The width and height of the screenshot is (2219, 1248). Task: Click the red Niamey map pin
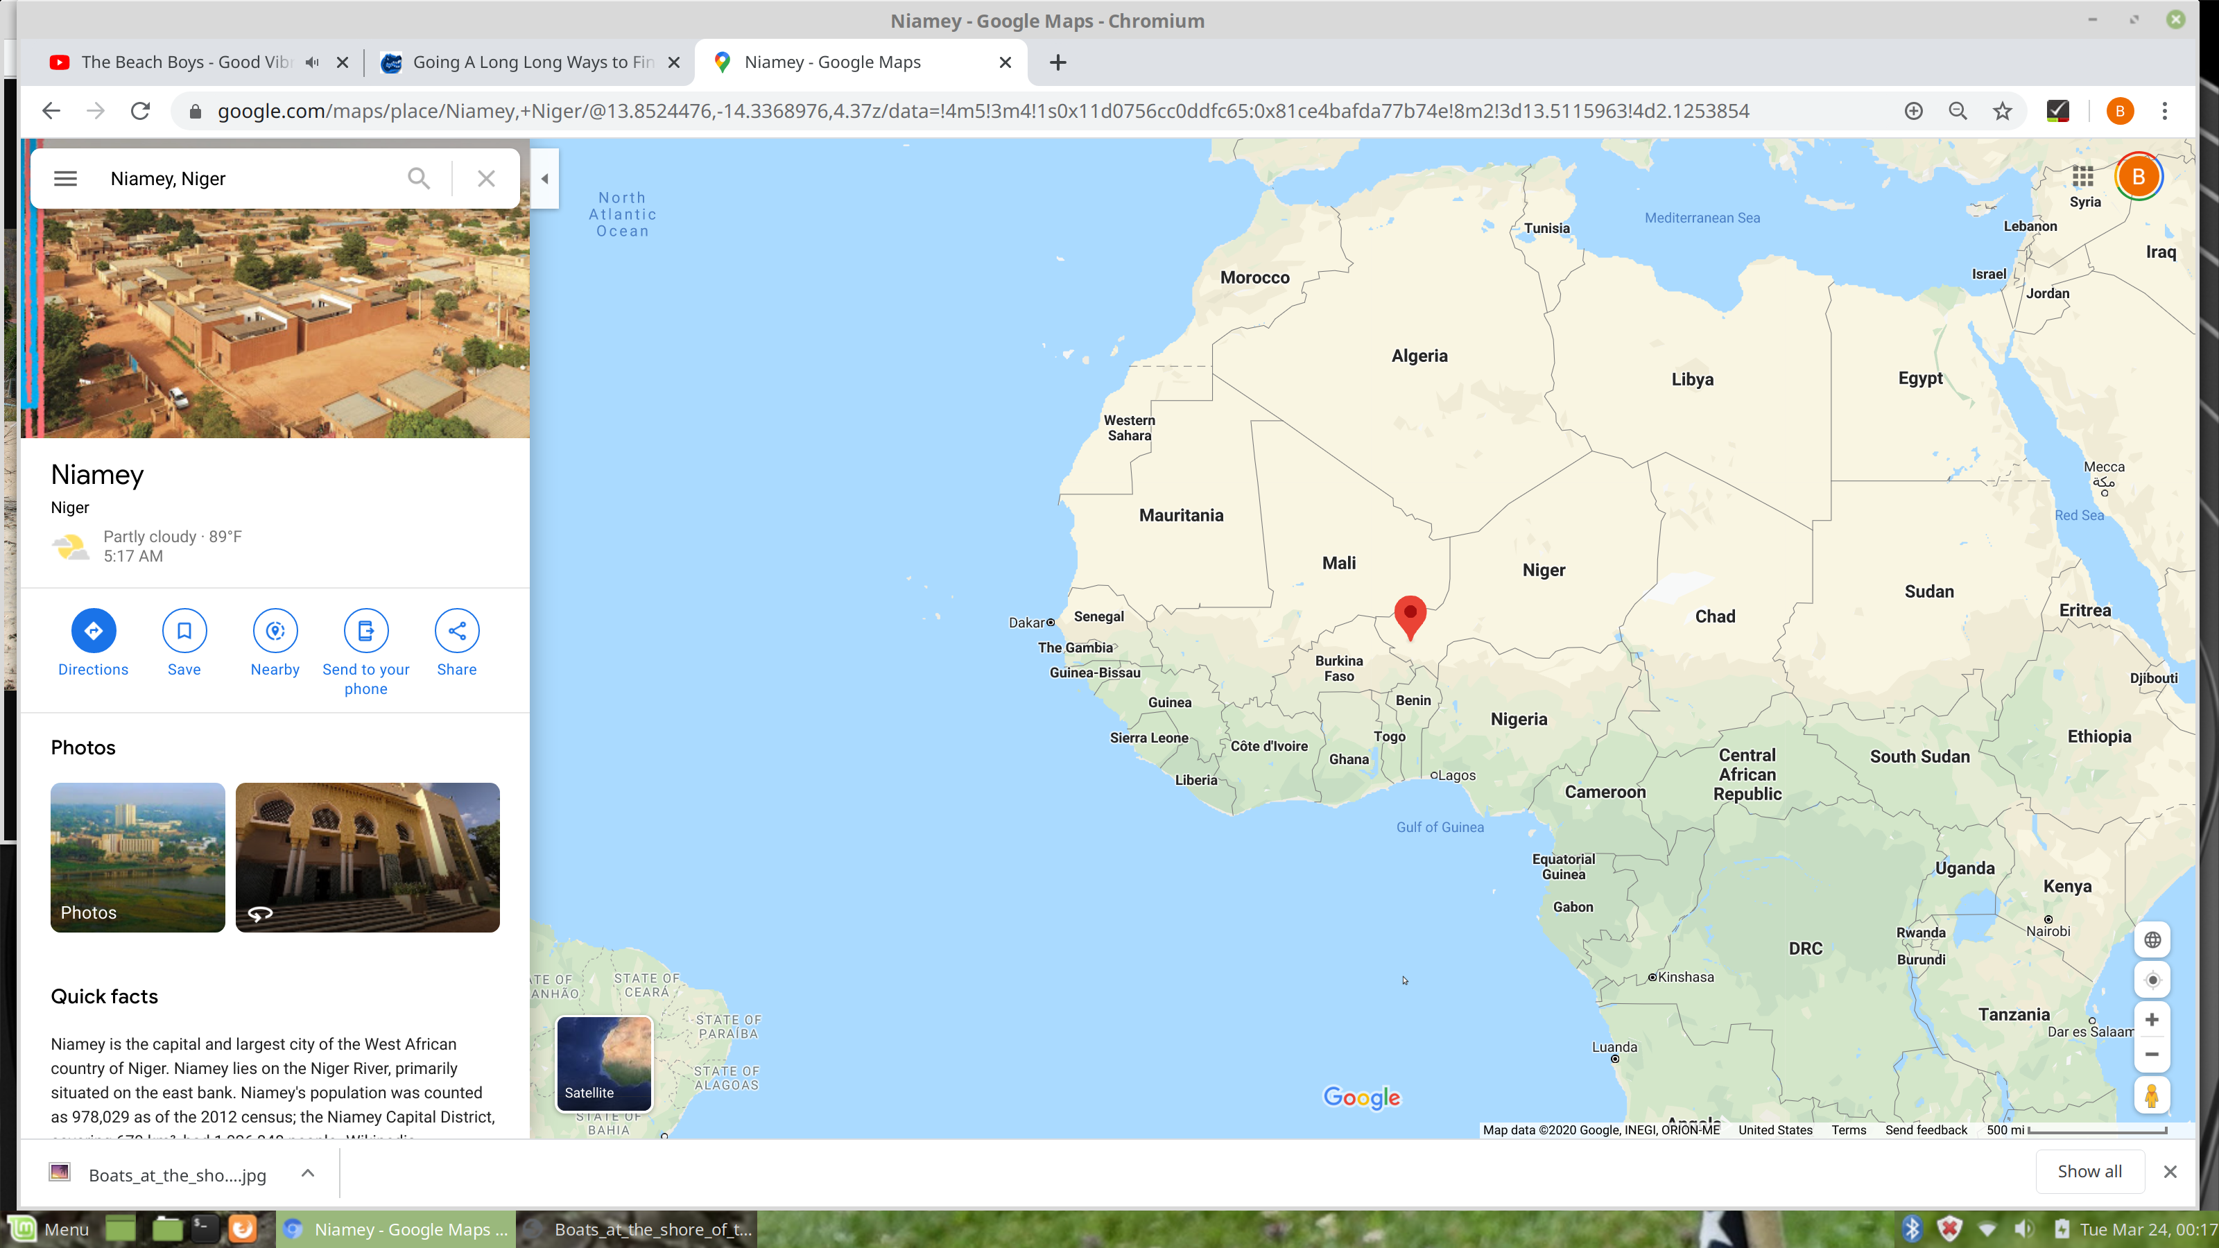click(x=1410, y=616)
